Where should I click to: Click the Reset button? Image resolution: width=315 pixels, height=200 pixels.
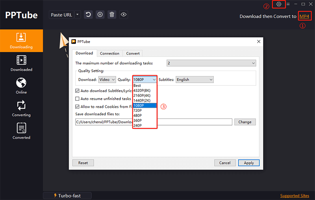83,163
